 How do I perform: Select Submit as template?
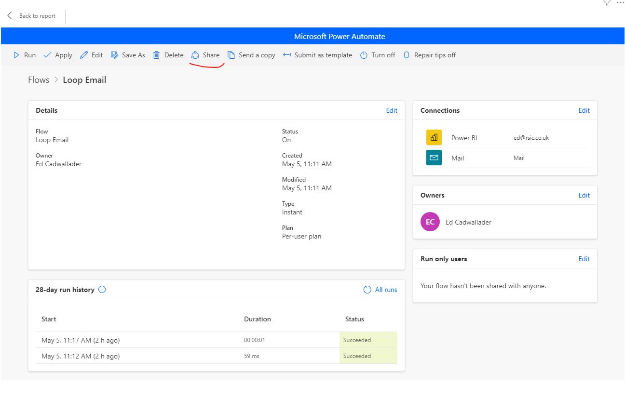[x=317, y=55]
